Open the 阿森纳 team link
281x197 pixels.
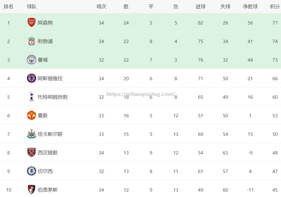pyautogui.click(x=45, y=23)
